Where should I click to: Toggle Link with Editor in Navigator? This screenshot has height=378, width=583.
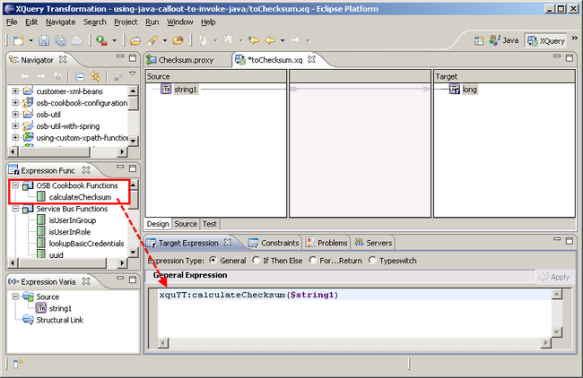pyautogui.click(x=96, y=77)
